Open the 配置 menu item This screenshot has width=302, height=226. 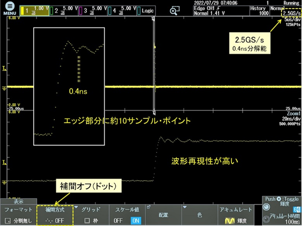click(163, 215)
